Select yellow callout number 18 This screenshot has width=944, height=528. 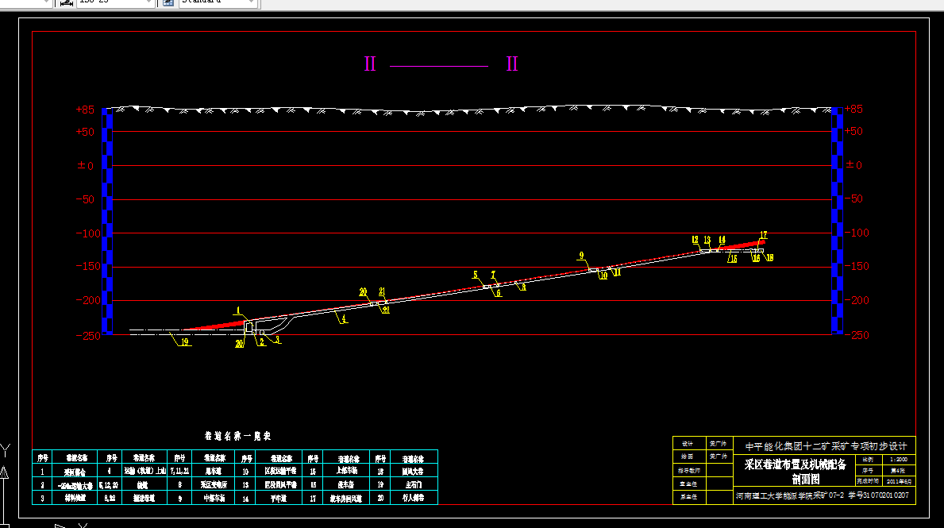[x=769, y=258]
